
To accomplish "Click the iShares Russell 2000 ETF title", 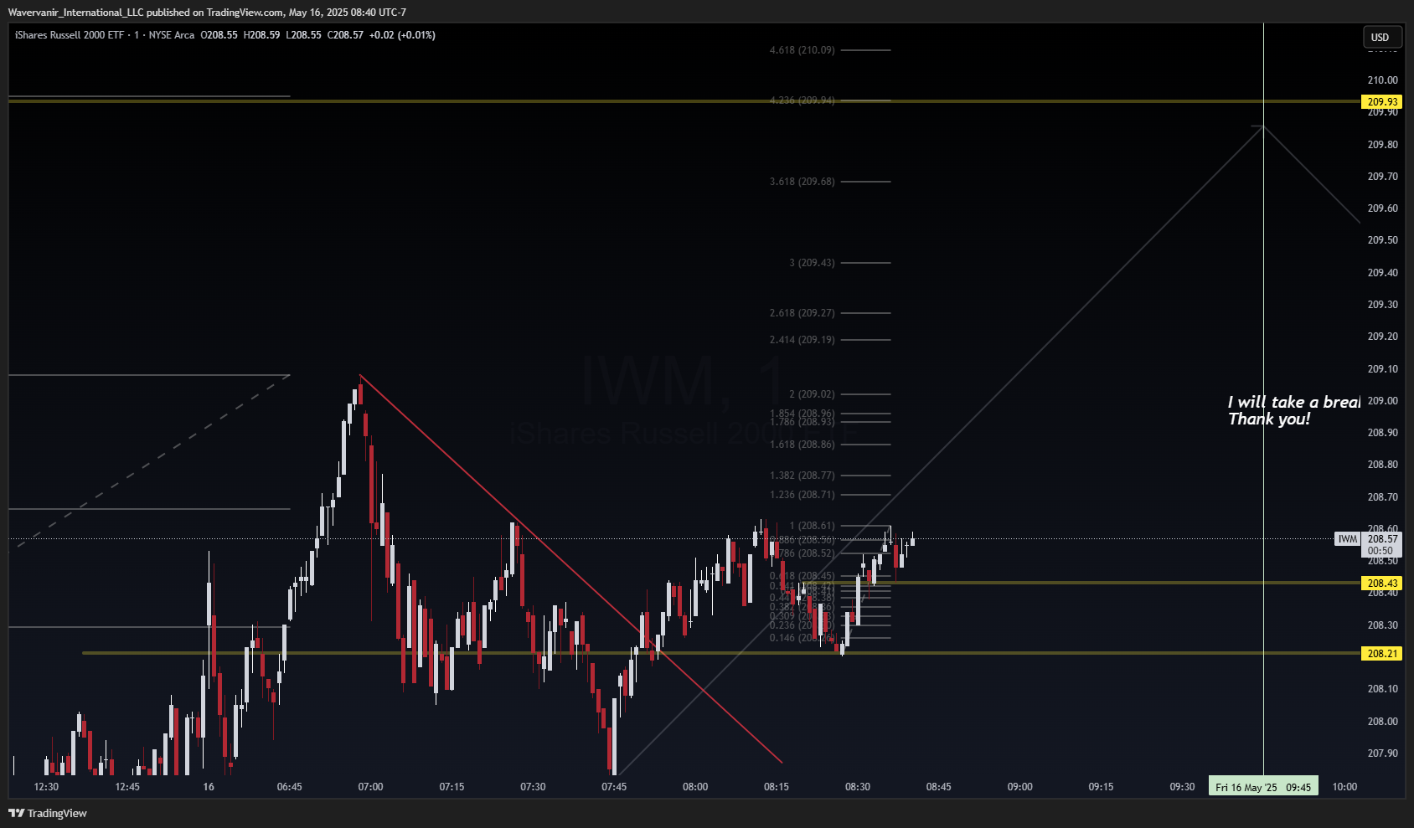I will tap(69, 35).
